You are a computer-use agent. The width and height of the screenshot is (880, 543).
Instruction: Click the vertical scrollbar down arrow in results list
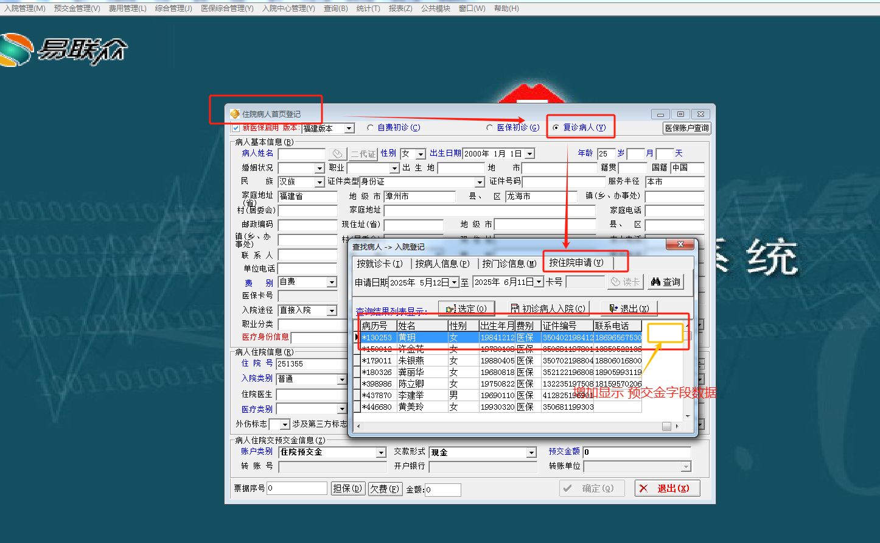click(688, 417)
